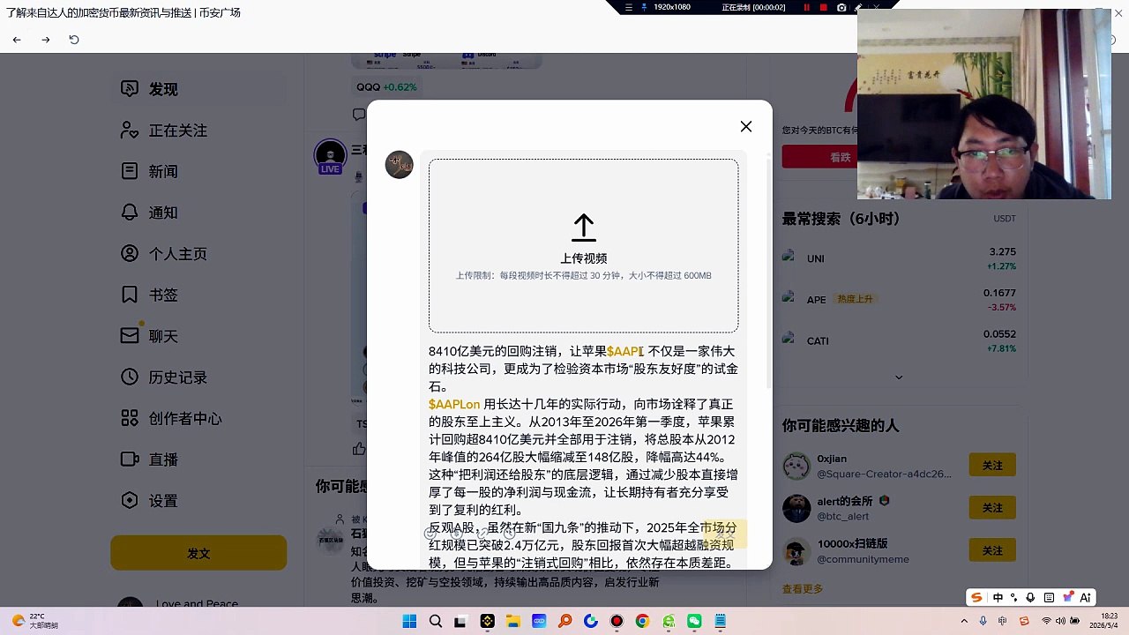Open WeChat from taskbar

pyautogui.click(x=694, y=621)
